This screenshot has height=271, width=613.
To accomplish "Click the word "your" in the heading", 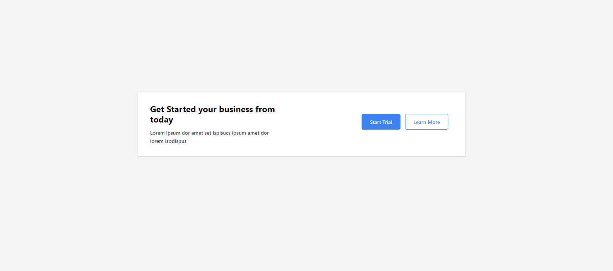I will (207, 109).
